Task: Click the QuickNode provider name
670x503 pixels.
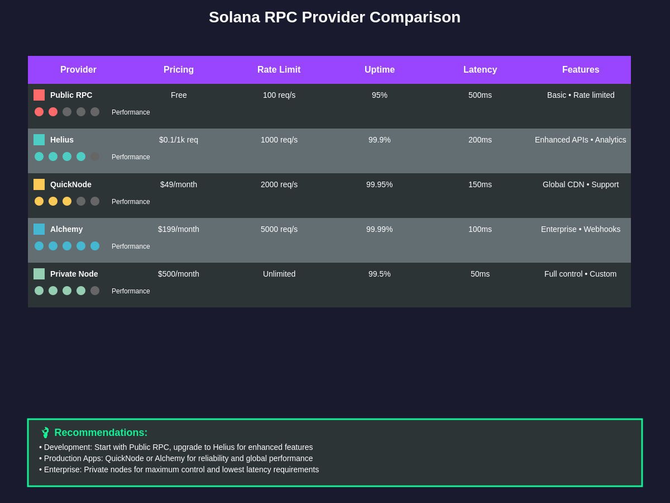Action: pyautogui.click(x=71, y=184)
